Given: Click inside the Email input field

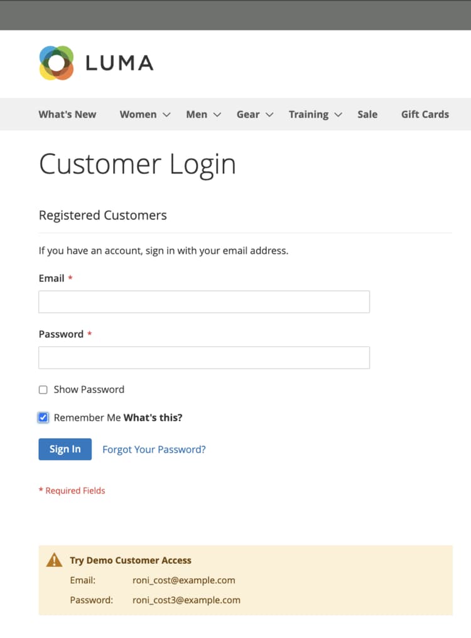Looking at the screenshot, I should 203,302.
